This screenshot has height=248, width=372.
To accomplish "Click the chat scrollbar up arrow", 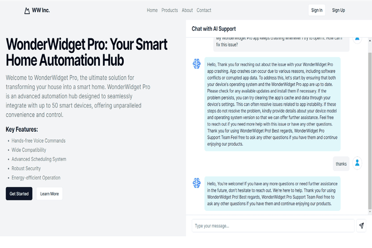I will point(370,41).
